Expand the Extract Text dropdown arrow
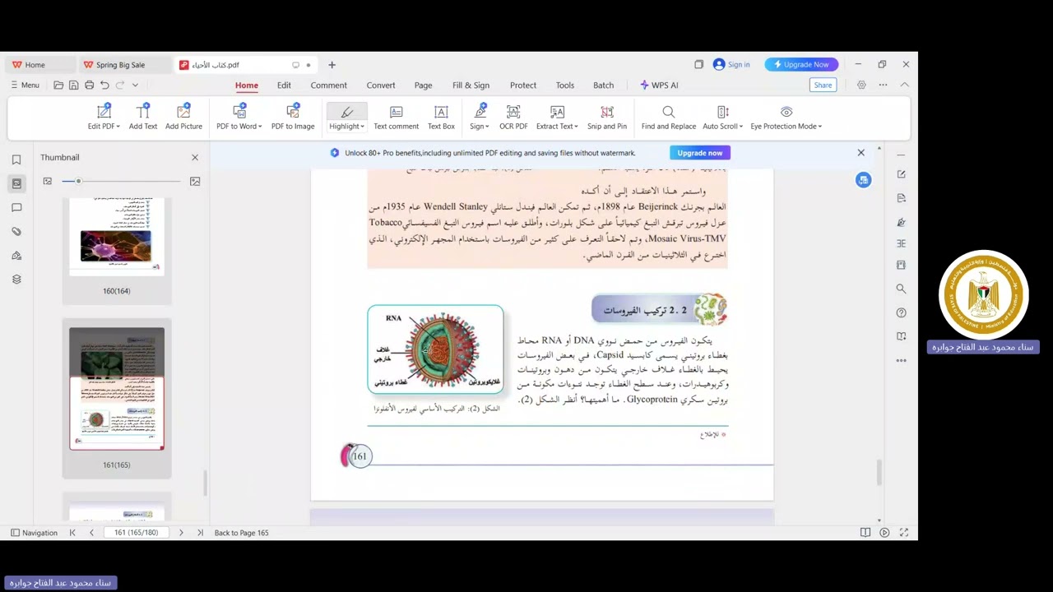This screenshot has width=1053, height=592. (577, 127)
